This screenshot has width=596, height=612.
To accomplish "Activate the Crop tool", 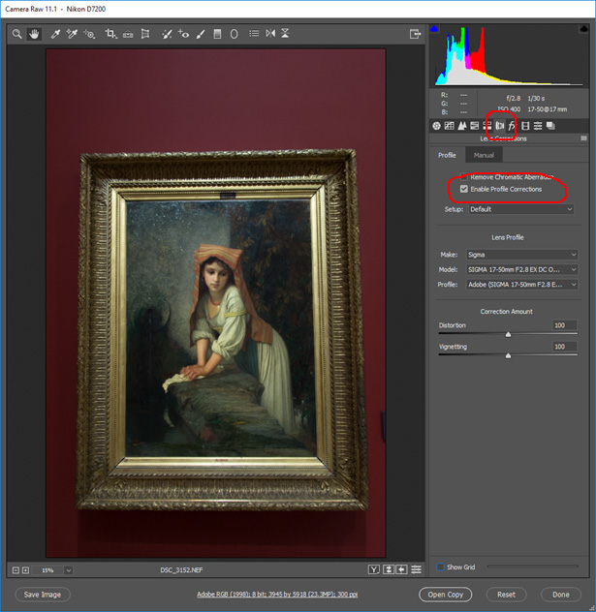I will [x=111, y=34].
